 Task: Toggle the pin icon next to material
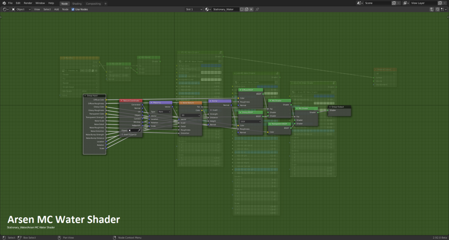(257, 9)
